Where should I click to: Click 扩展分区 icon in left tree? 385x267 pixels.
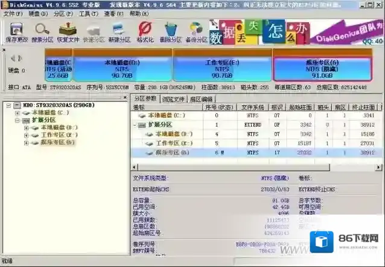click(26, 121)
